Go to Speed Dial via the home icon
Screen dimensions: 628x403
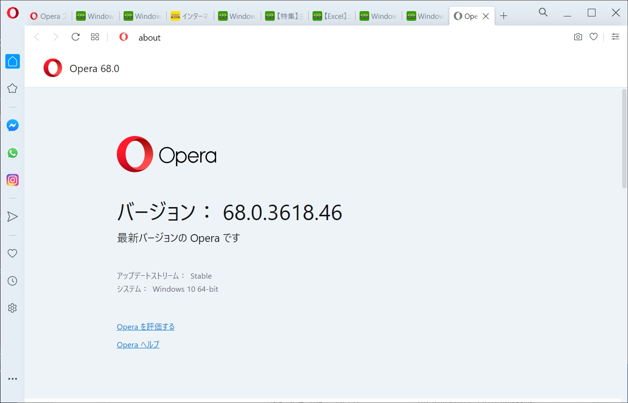[12, 61]
